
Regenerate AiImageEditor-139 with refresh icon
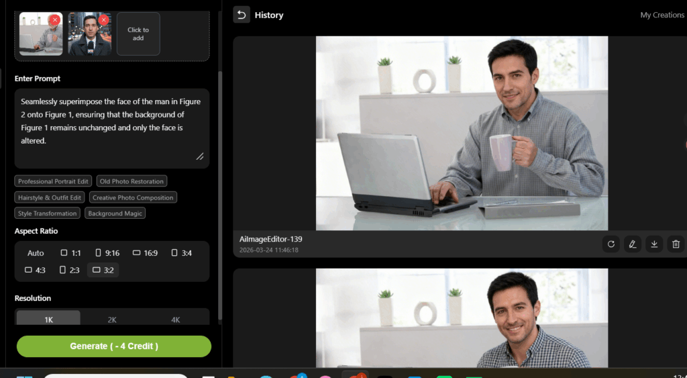(611, 244)
